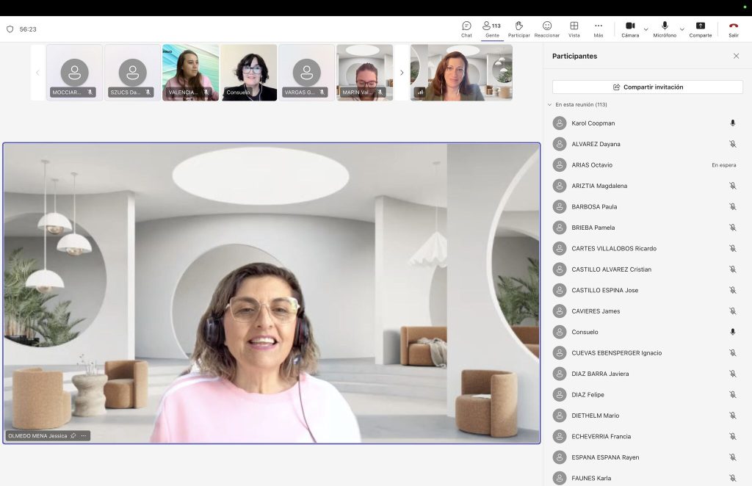
Task: Select Consuelo's video thumbnail
Action: click(x=249, y=73)
